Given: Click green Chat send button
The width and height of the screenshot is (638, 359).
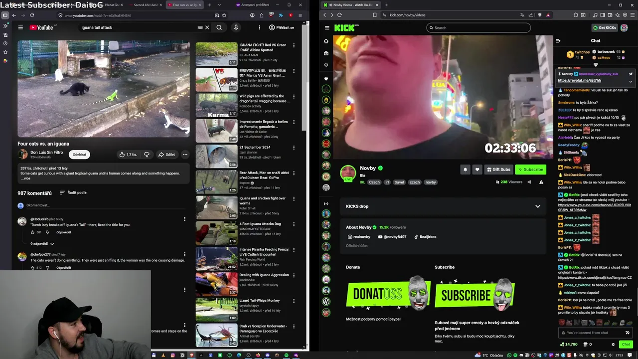Looking at the screenshot, I should pyautogui.click(x=626, y=345).
